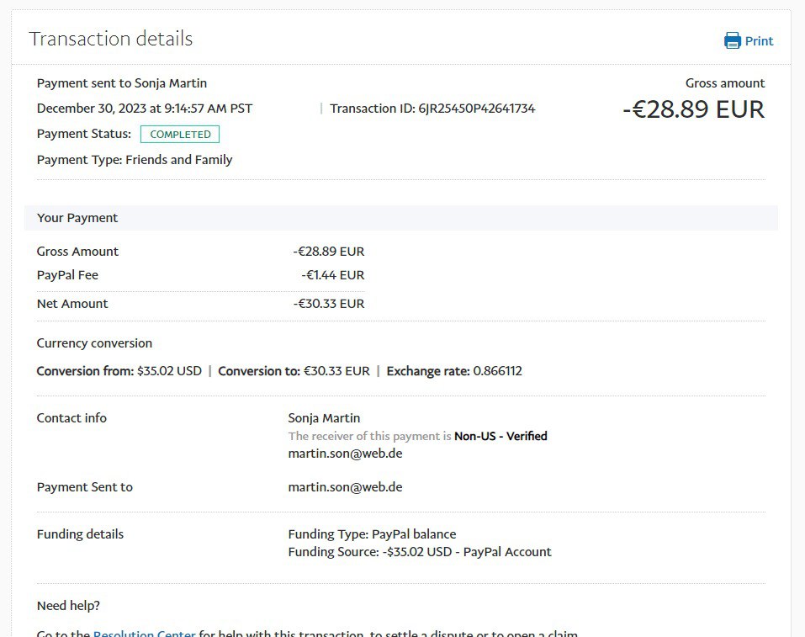
Task: Click the email beside Payment Sent to
Action: (x=345, y=487)
